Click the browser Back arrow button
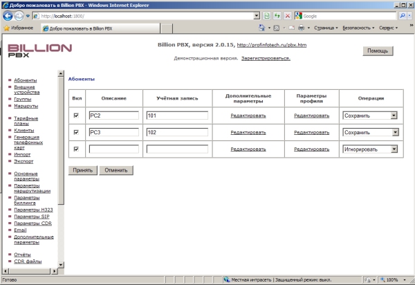The height and width of the screenshot is (285, 415). pos(8,16)
